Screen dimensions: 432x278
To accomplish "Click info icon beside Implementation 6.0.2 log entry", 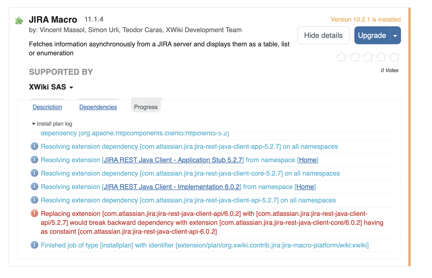I will 34,187.
